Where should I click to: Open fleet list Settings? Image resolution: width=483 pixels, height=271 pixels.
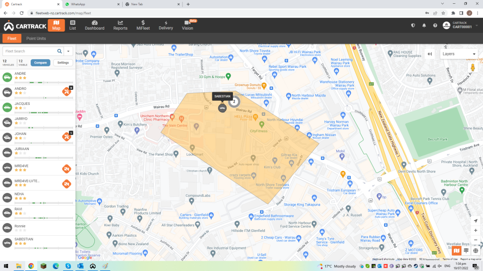[63, 63]
